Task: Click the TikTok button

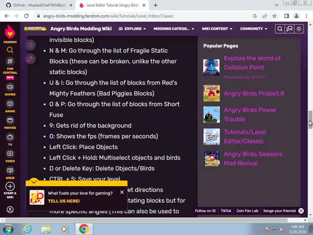Action: pos(226,211)
